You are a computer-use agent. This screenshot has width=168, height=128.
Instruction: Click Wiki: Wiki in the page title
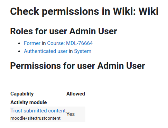tap(136, 11)
